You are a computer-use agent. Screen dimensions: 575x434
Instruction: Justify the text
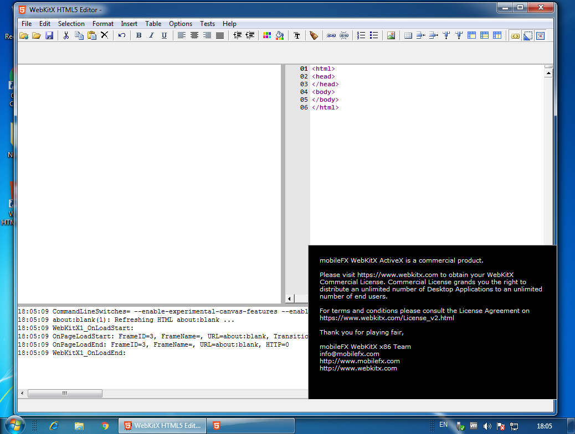[x=220, y=35]
